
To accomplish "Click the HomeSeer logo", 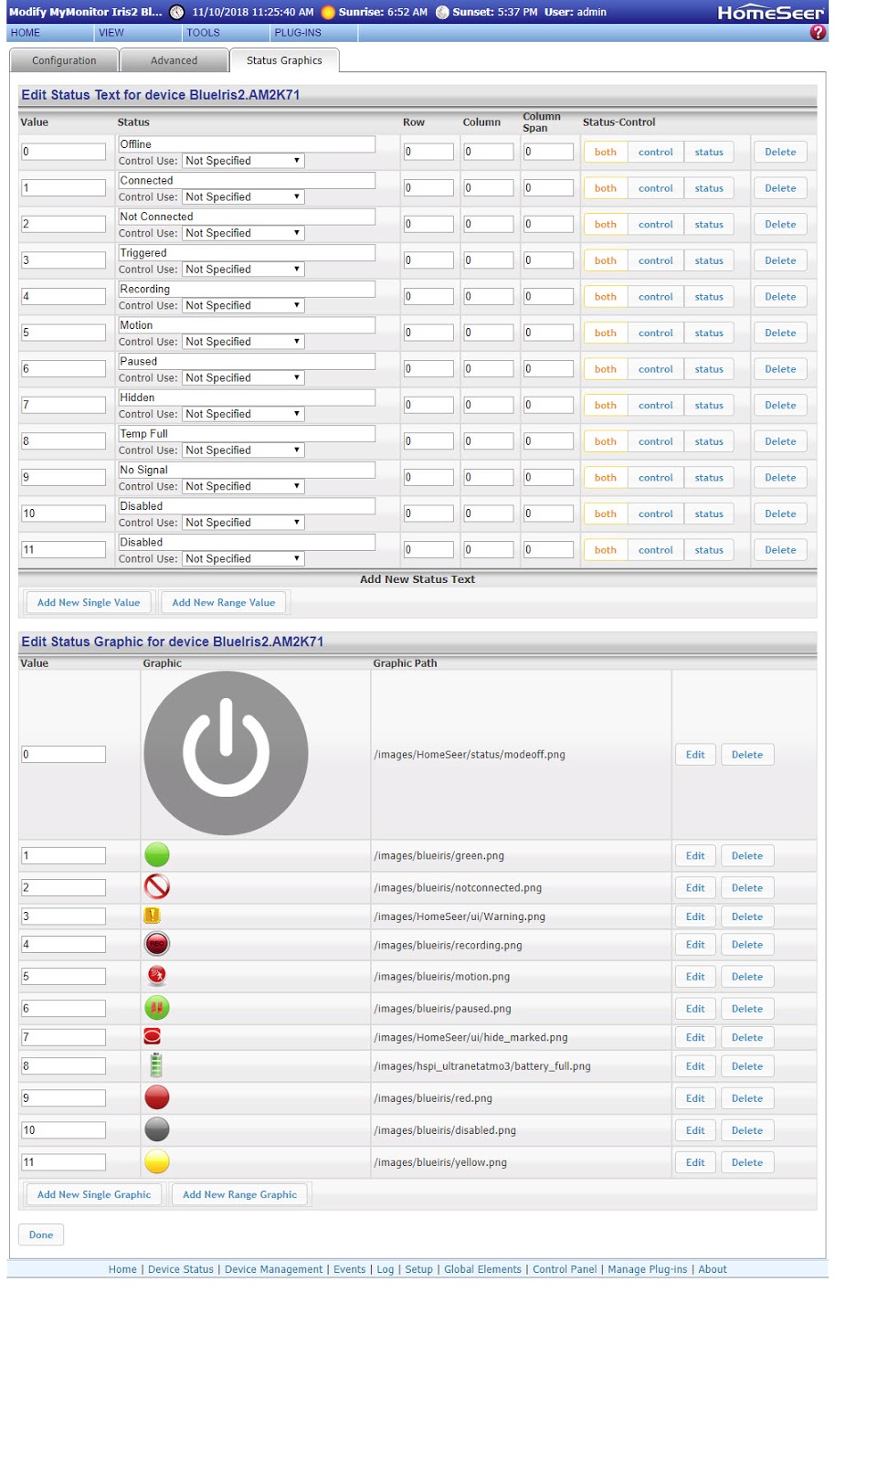I will 771,12.
